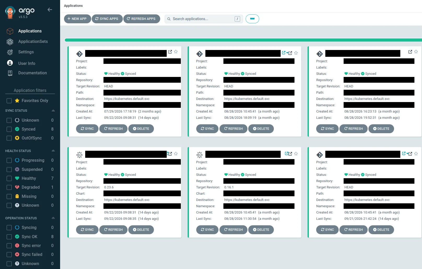The image size is (422, 269).
Task: Open external link of app created 08/28/2026 16:23:13
Action: tap(410, 52)
